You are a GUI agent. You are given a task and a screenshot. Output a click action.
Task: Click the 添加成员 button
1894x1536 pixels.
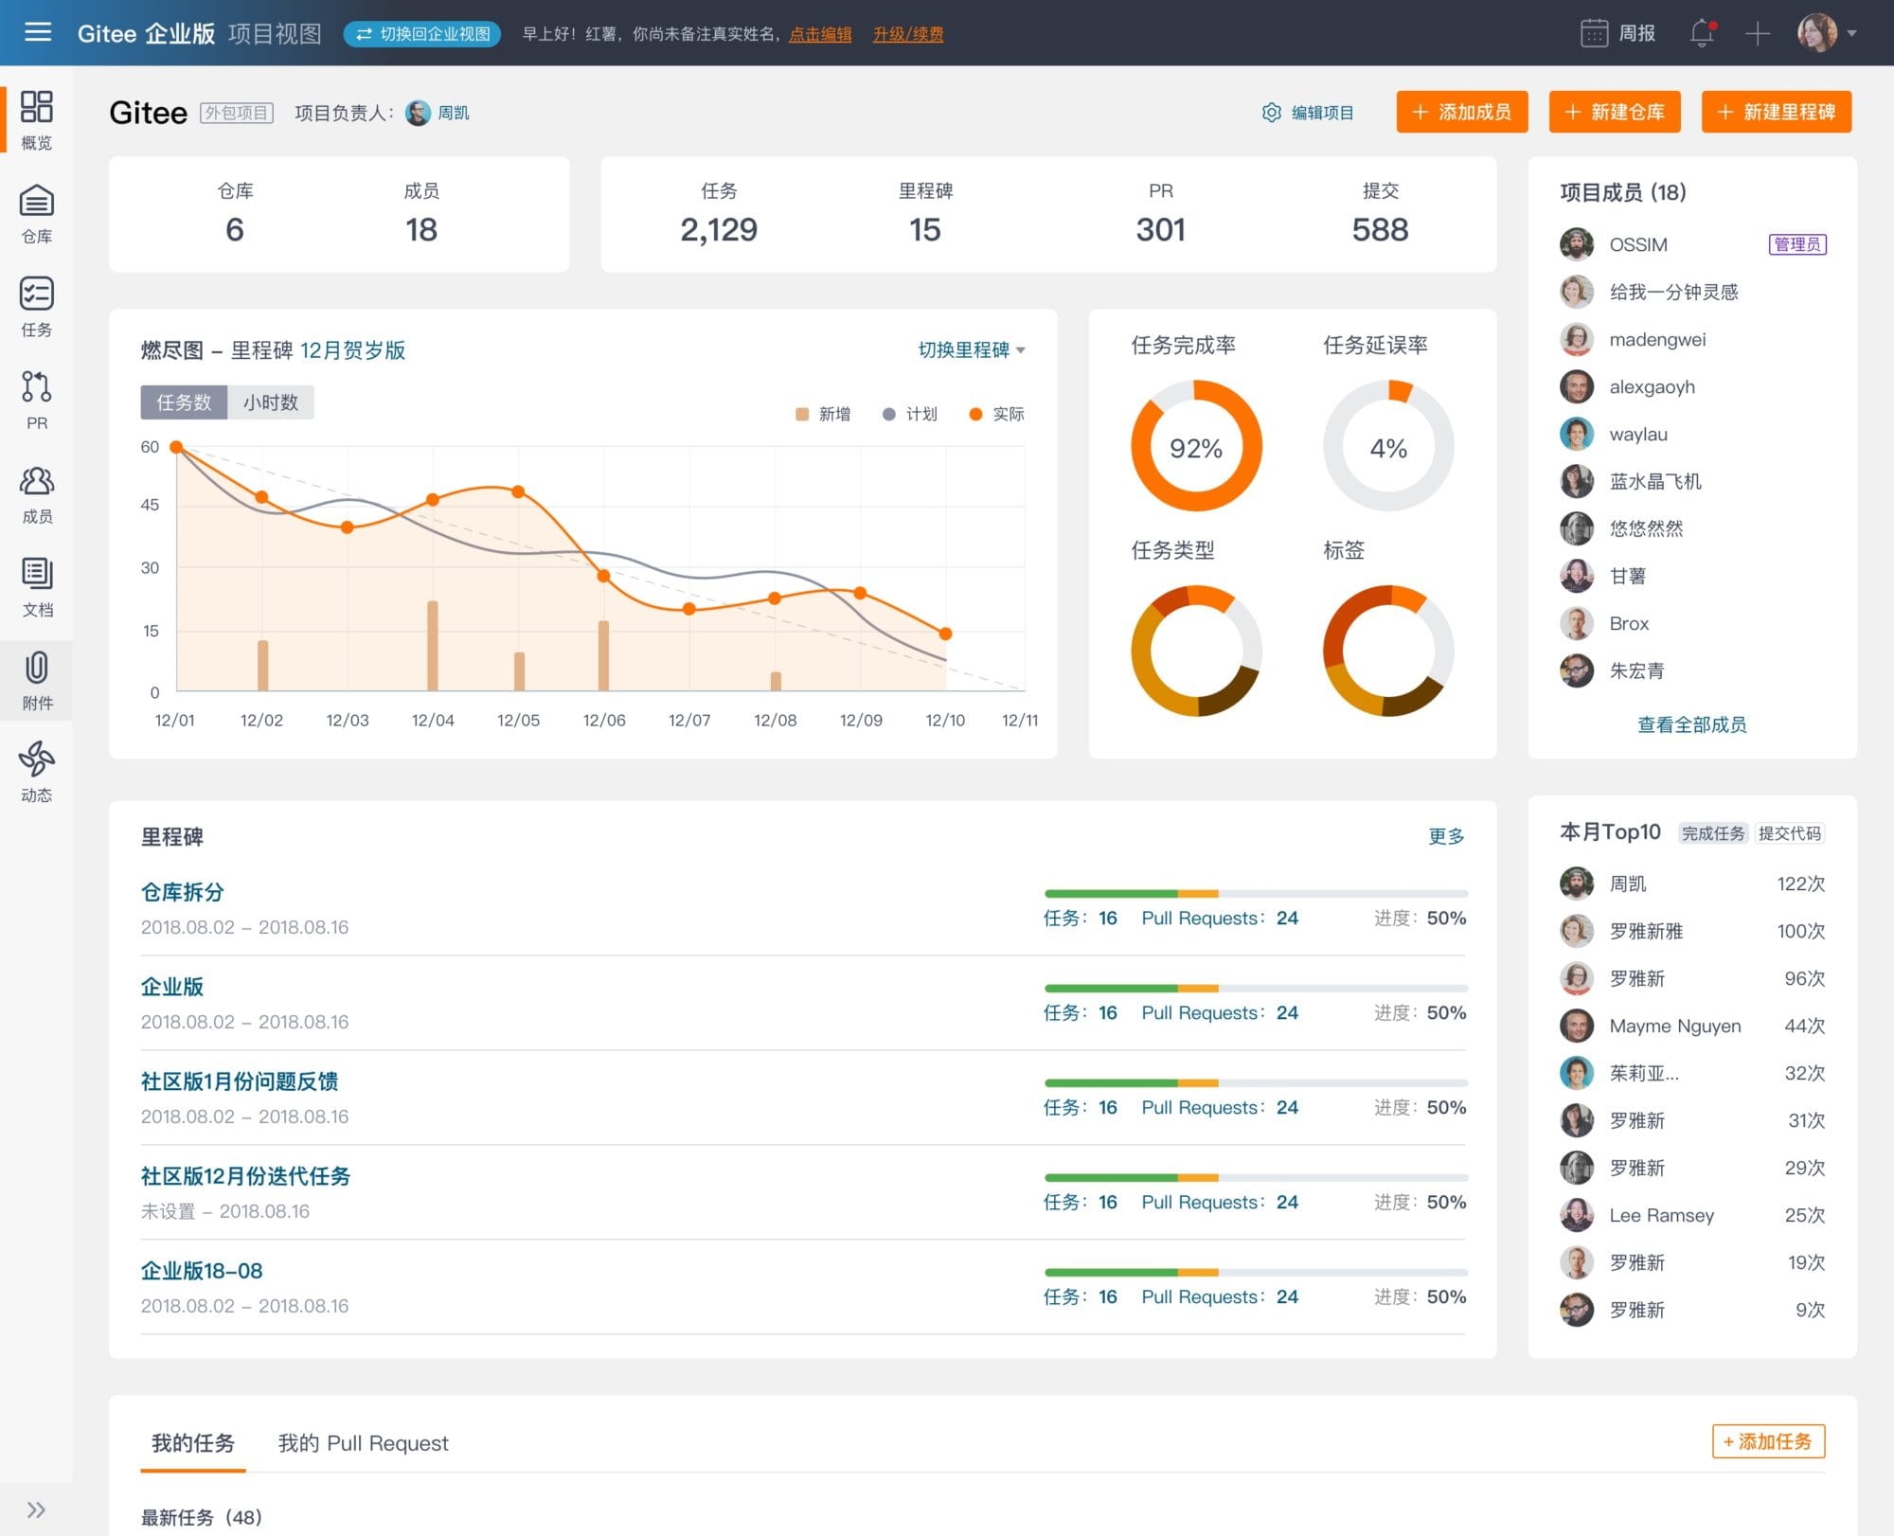coord(1462,112)
